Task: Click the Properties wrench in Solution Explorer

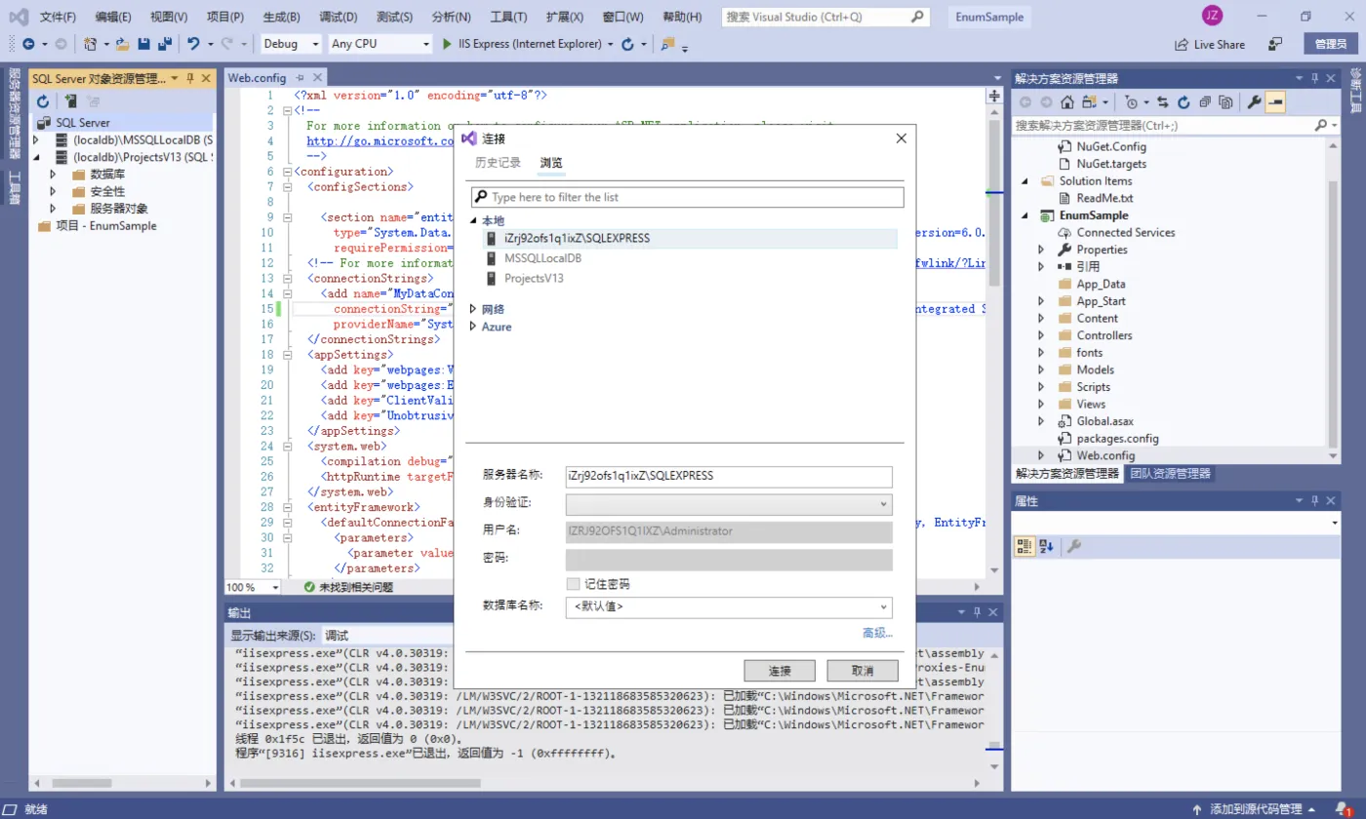Action: click(1254, 101)
